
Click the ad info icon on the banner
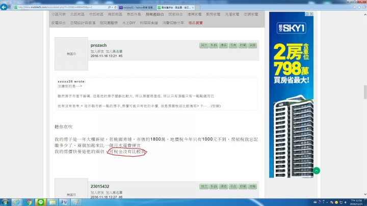307,14
